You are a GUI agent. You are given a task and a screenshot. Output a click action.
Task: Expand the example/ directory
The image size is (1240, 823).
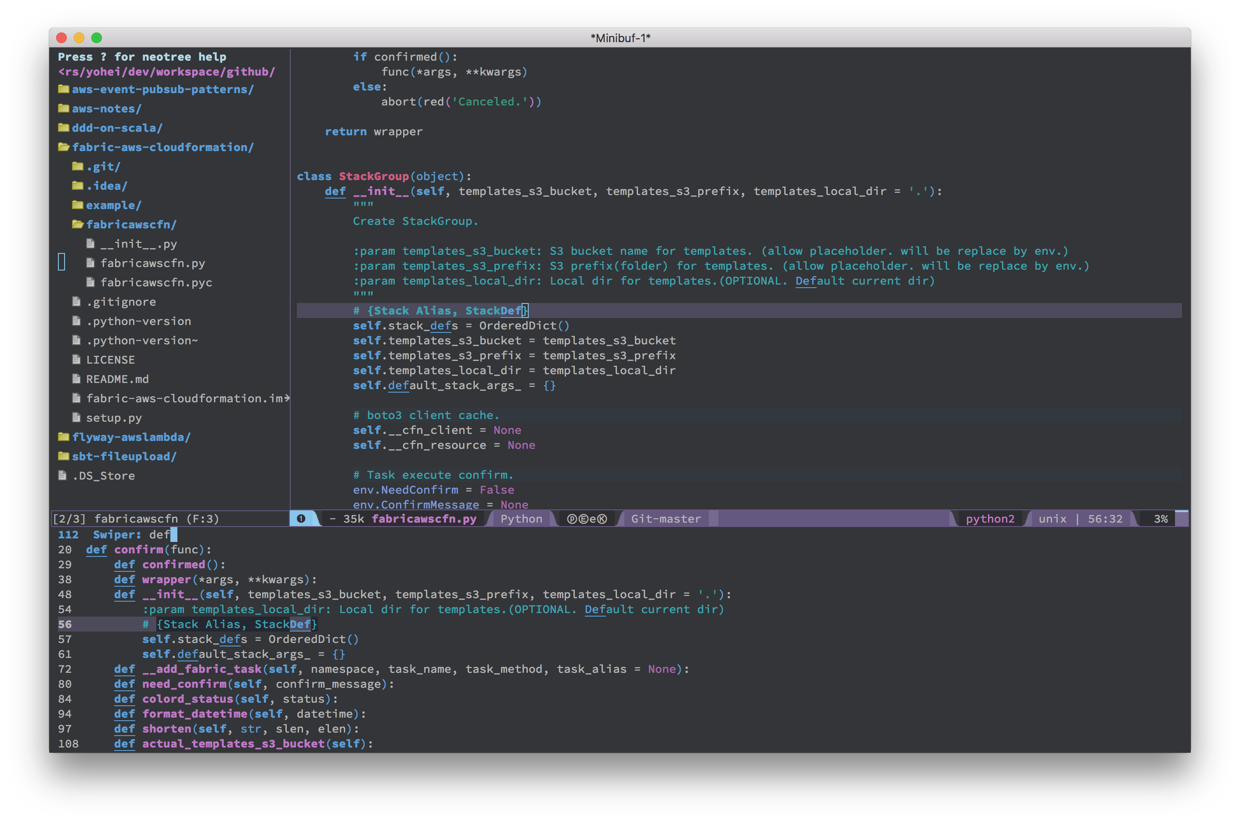[114, 205]
